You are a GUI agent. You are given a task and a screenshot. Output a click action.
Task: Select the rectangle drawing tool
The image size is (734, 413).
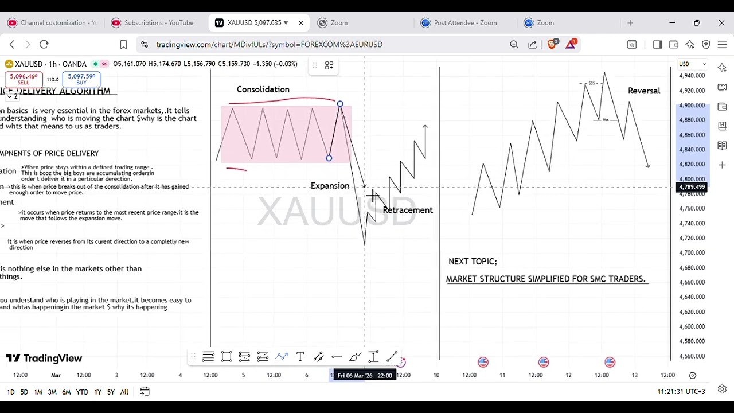227,357
